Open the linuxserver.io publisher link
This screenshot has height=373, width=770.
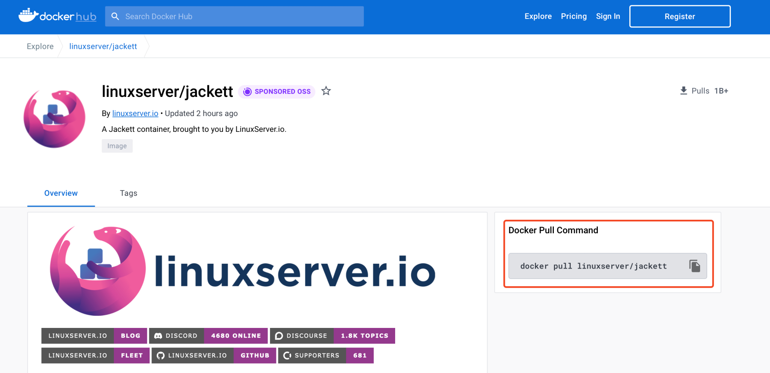135,113
